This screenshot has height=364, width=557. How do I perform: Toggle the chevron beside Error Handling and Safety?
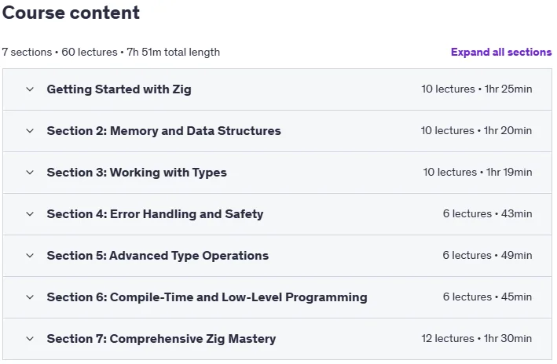click(x=30, y=214)
